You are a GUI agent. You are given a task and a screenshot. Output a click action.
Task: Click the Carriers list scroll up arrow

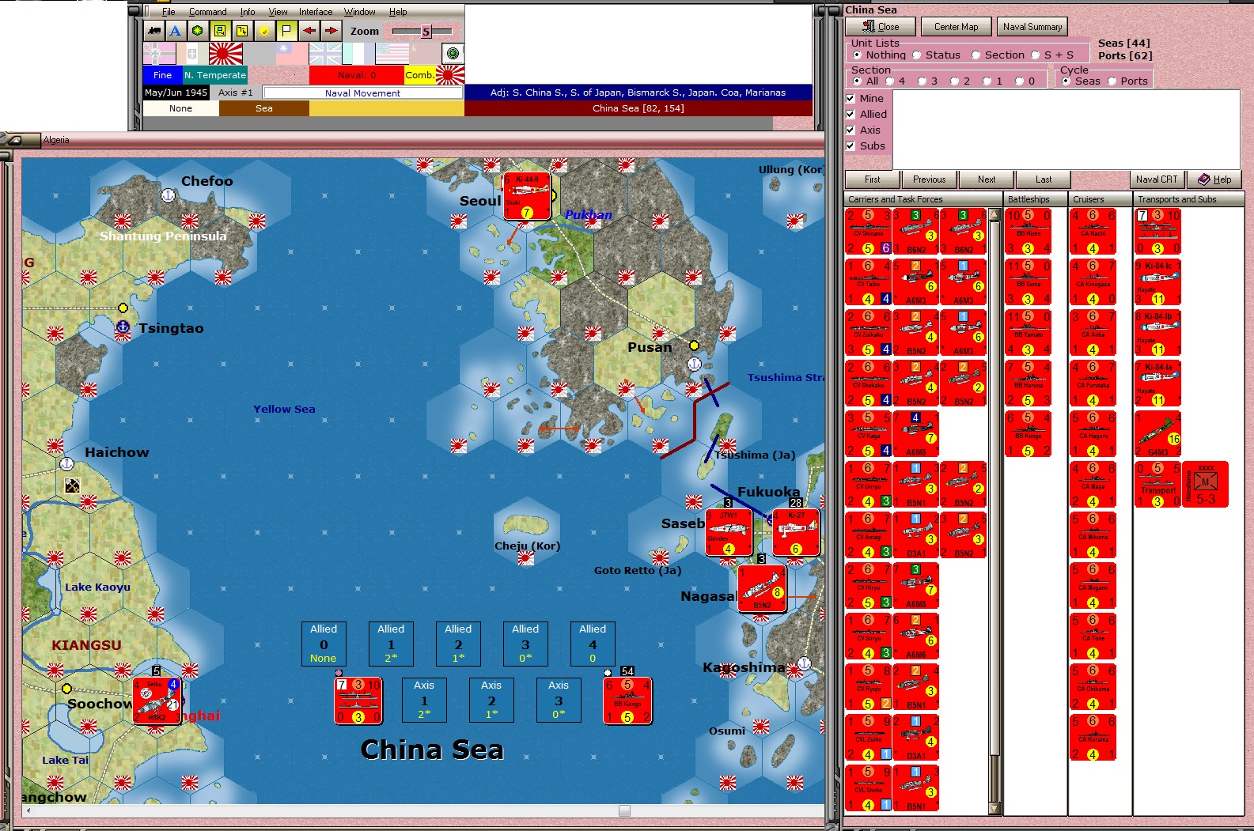(x=994, y=214)
